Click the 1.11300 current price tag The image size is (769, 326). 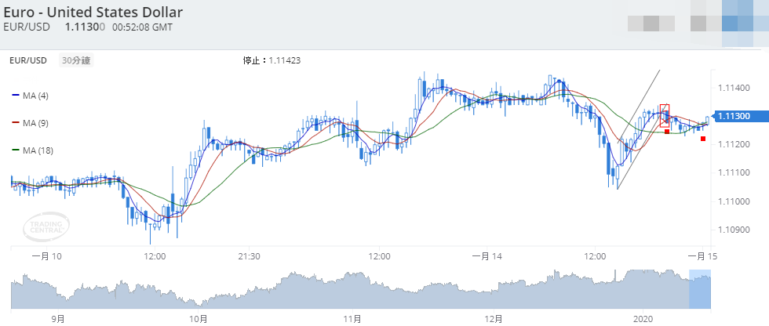click(x=734, y=116)
